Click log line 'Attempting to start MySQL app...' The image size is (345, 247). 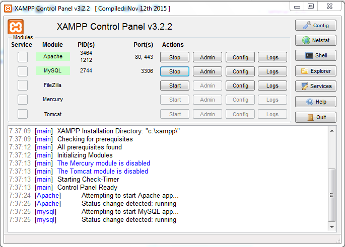pyautogui.click(x=130, y=211)
